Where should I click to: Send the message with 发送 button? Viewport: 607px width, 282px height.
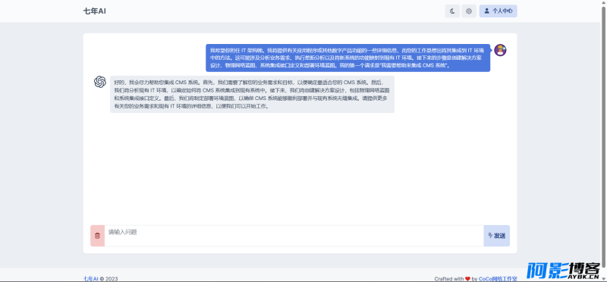[x=497, y=236]
